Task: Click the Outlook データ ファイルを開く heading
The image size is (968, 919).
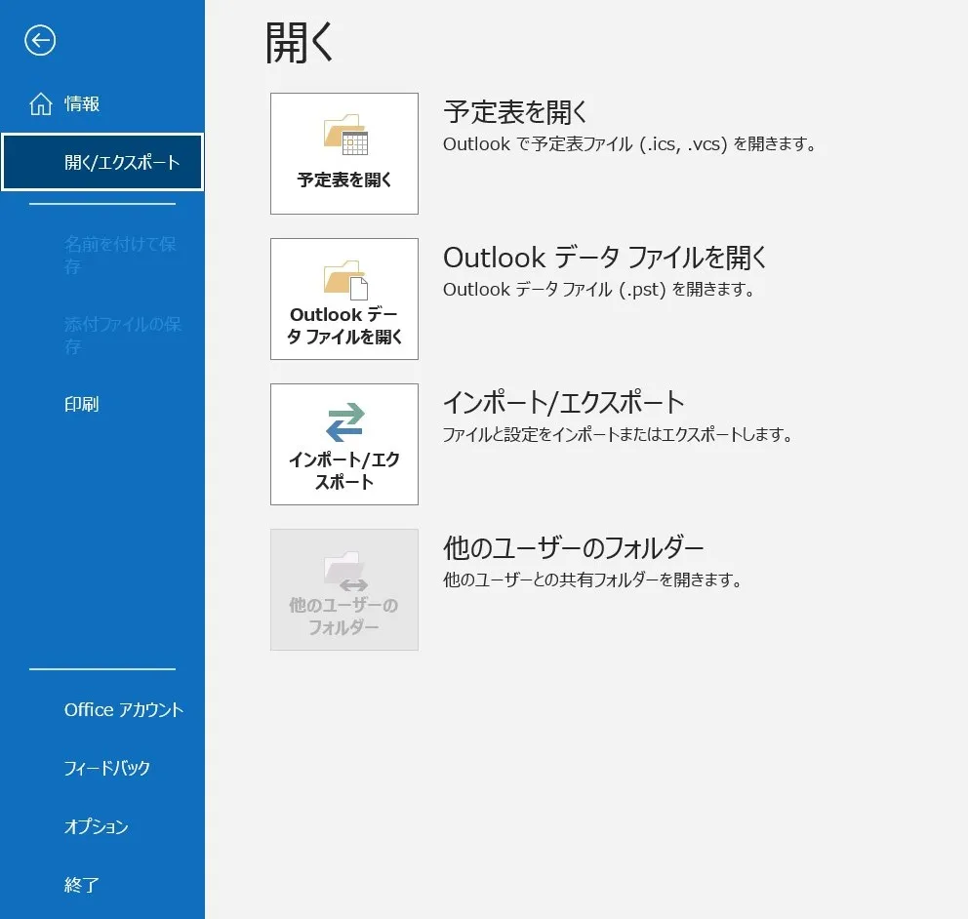Action: (x=605, y=258)
